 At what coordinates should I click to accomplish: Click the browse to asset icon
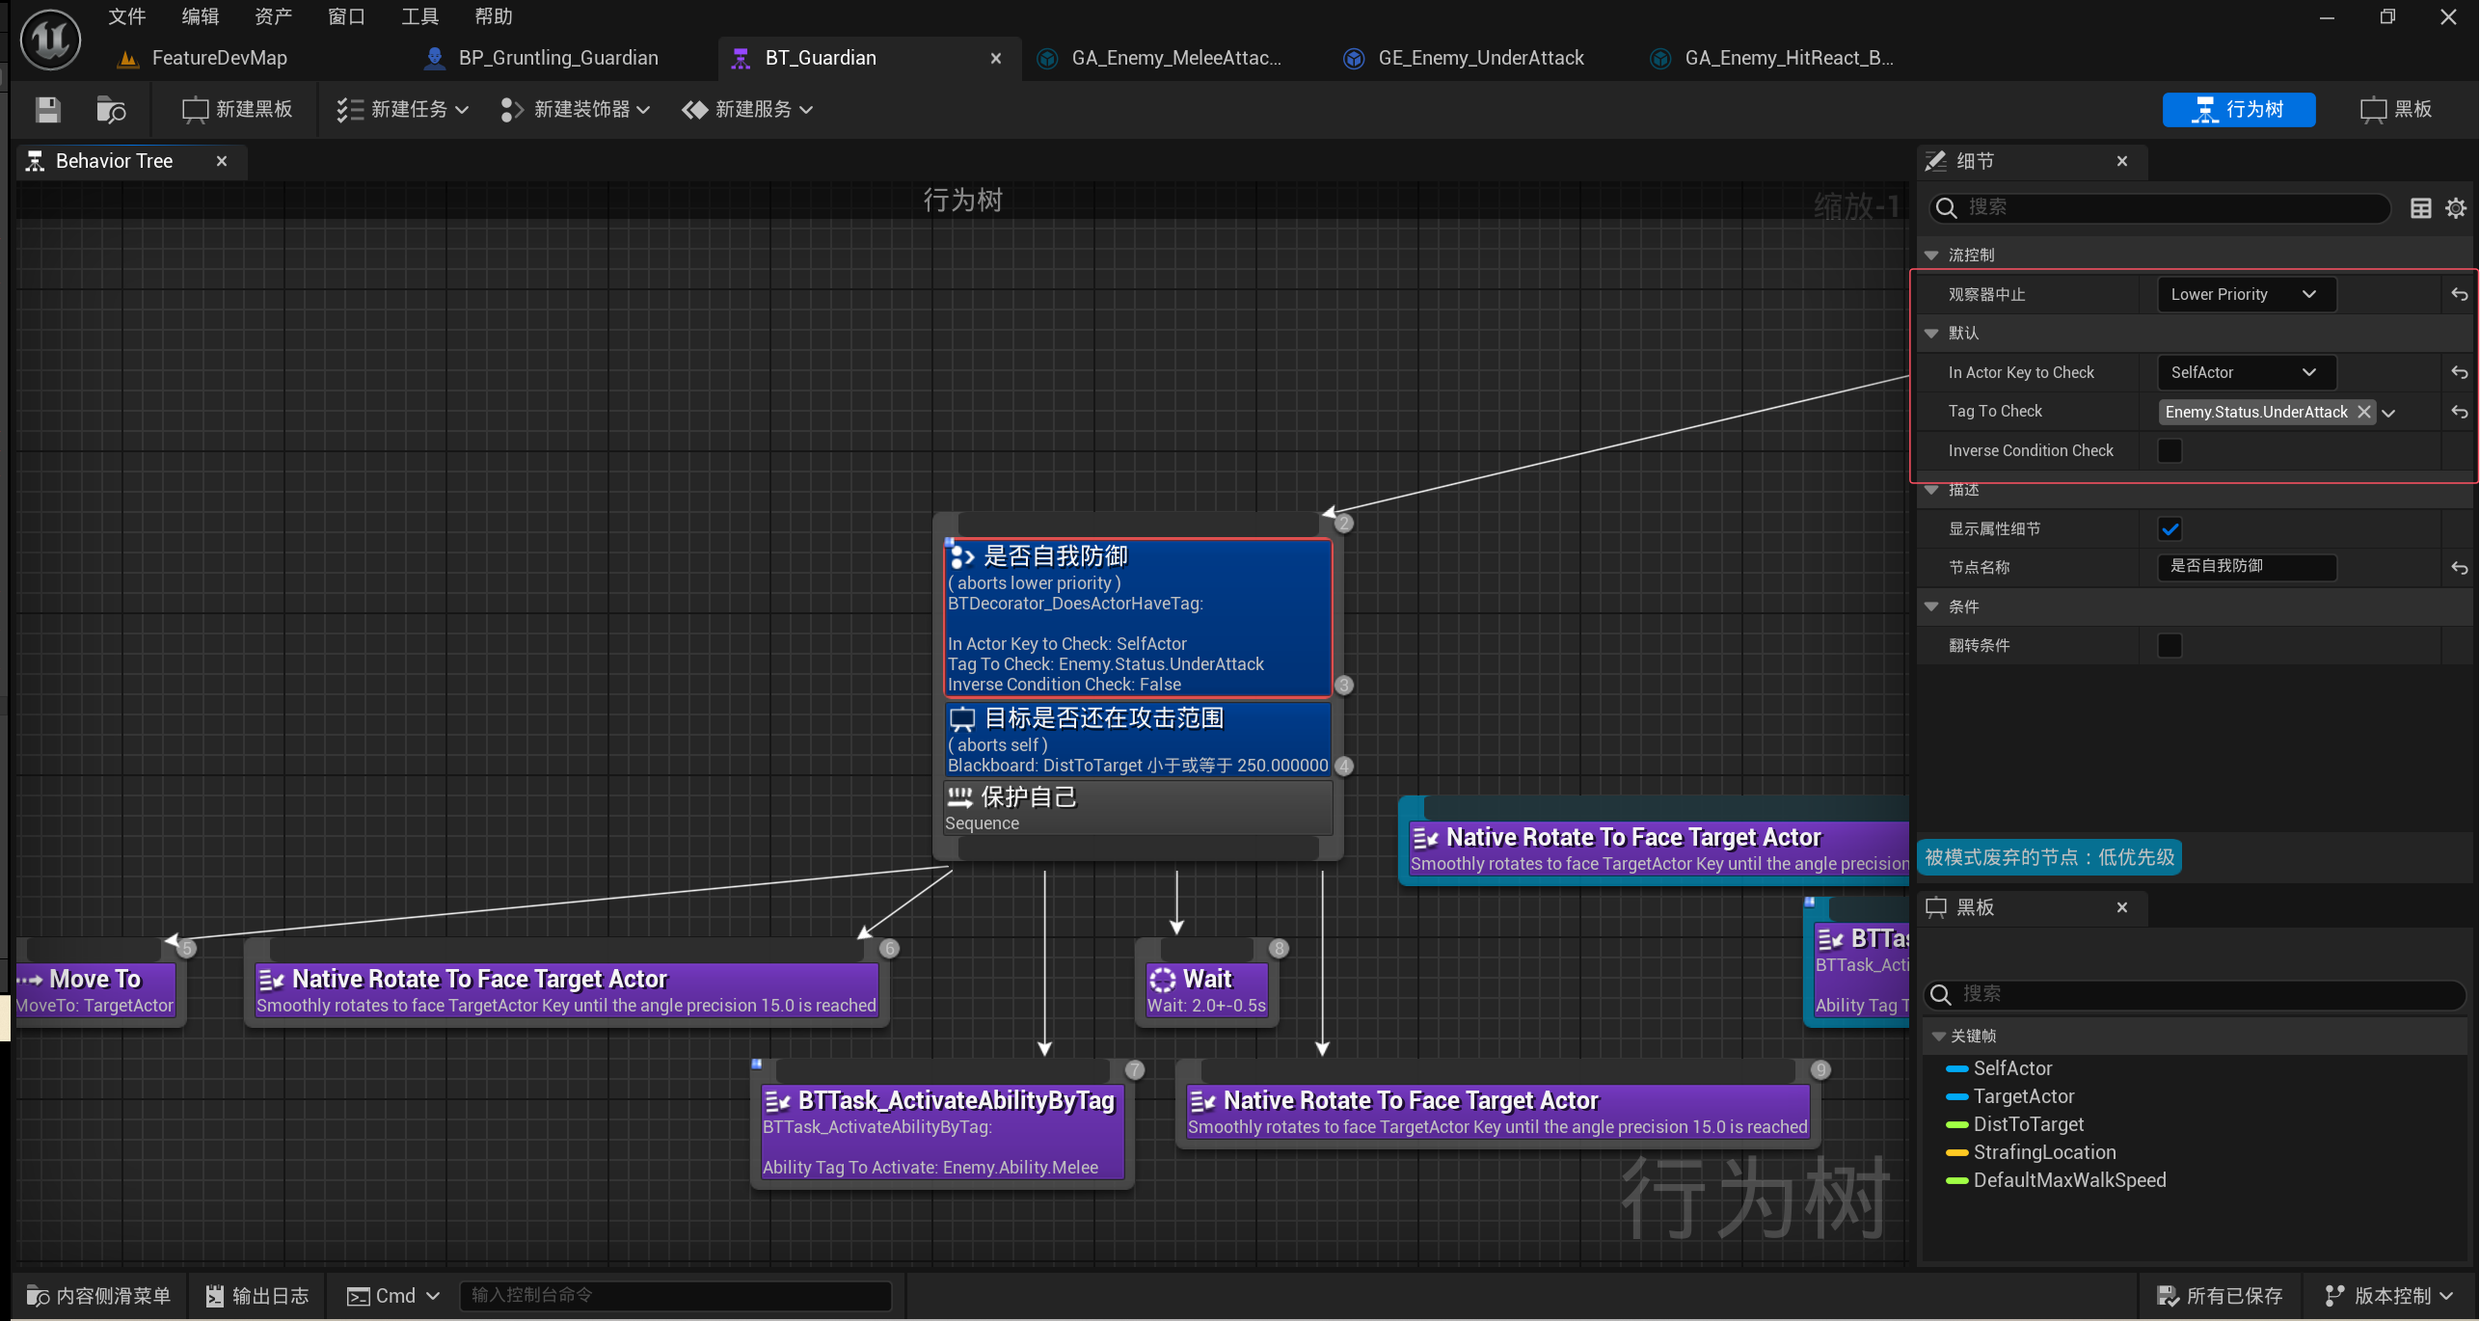click(111, 110)
